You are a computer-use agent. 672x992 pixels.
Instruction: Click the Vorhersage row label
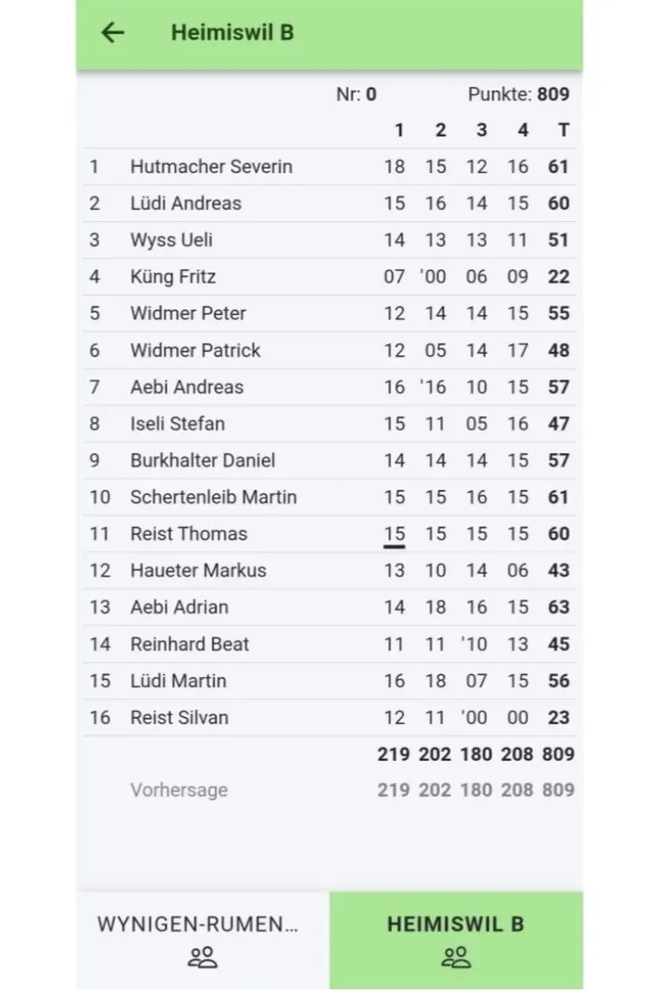(179, 790)
